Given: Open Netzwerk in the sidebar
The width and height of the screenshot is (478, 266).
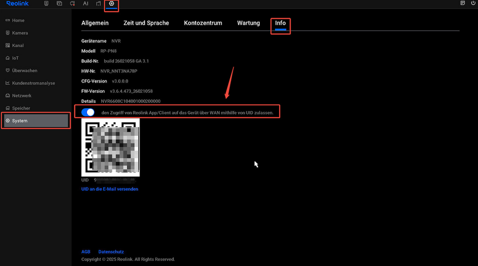Looking at the screenshot, I should [22, 96].
